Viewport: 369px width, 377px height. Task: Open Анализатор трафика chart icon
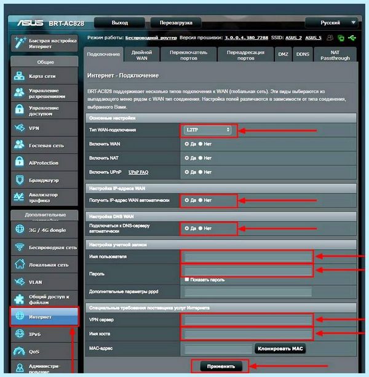[x=19, y=197]
